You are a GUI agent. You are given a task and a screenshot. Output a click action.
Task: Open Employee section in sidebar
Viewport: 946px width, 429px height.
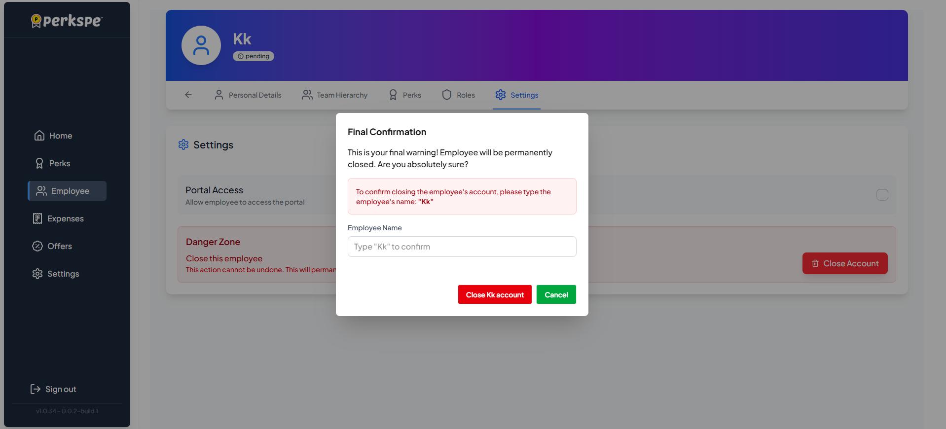(x=67, y=191)
